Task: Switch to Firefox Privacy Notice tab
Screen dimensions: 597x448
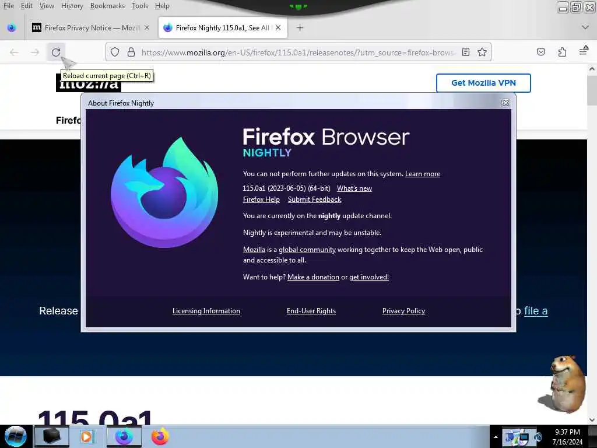Action: pyautogui.click(x=92, y=28)
